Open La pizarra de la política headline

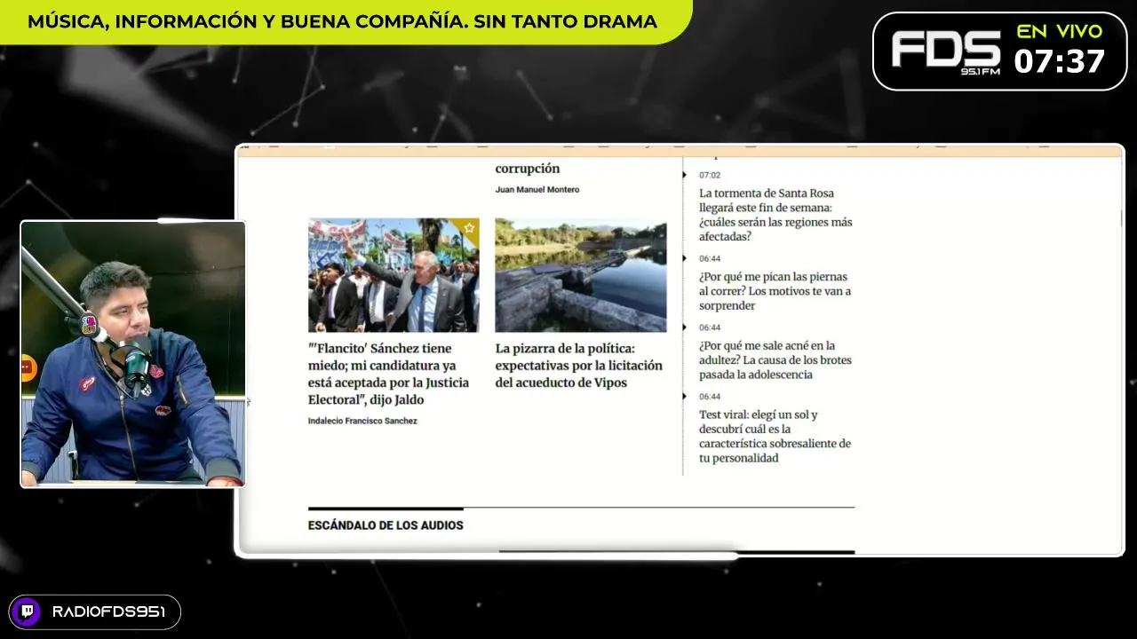point(579,366)
